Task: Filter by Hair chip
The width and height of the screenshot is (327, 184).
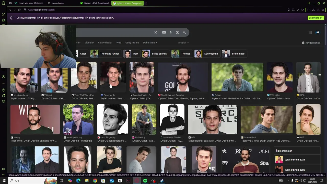Action: [132, 54]
